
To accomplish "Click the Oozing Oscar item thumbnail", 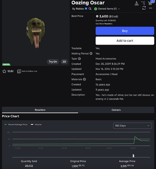I will [36, 33].
